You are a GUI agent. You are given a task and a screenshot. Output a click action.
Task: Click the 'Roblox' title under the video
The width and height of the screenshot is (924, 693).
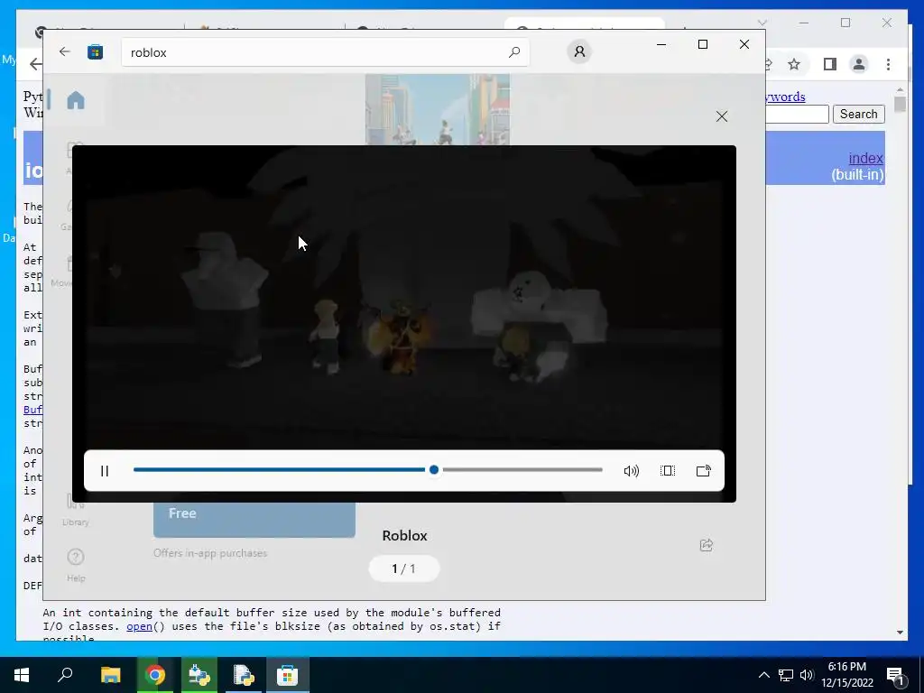tap(405, 536)
